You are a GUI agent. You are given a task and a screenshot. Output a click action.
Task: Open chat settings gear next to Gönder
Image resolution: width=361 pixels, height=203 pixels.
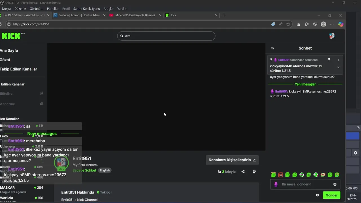tap(317, 195)
